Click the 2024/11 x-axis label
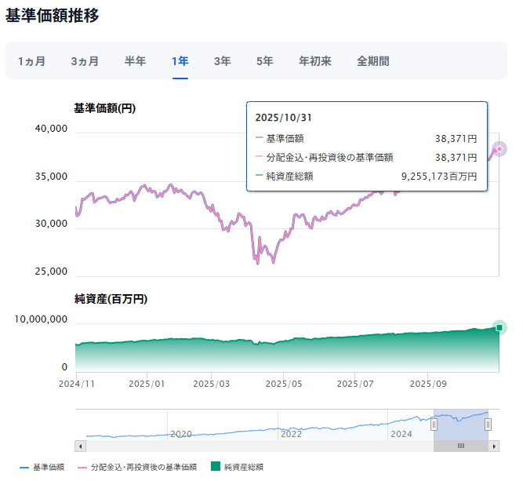 (x=77, y=384)
